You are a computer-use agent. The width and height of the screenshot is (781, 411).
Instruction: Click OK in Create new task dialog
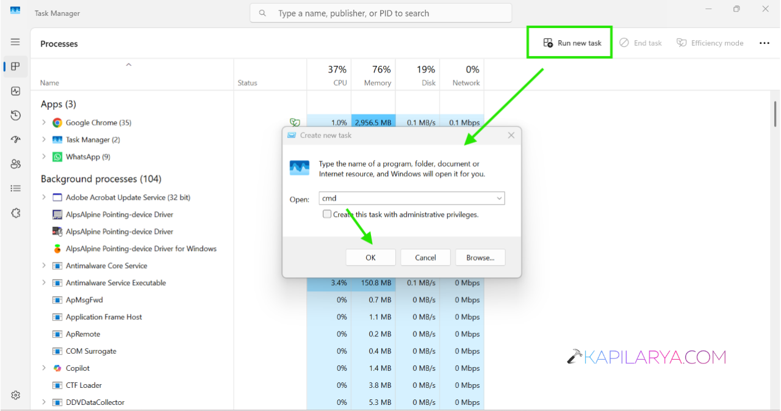tap(370, 257)
